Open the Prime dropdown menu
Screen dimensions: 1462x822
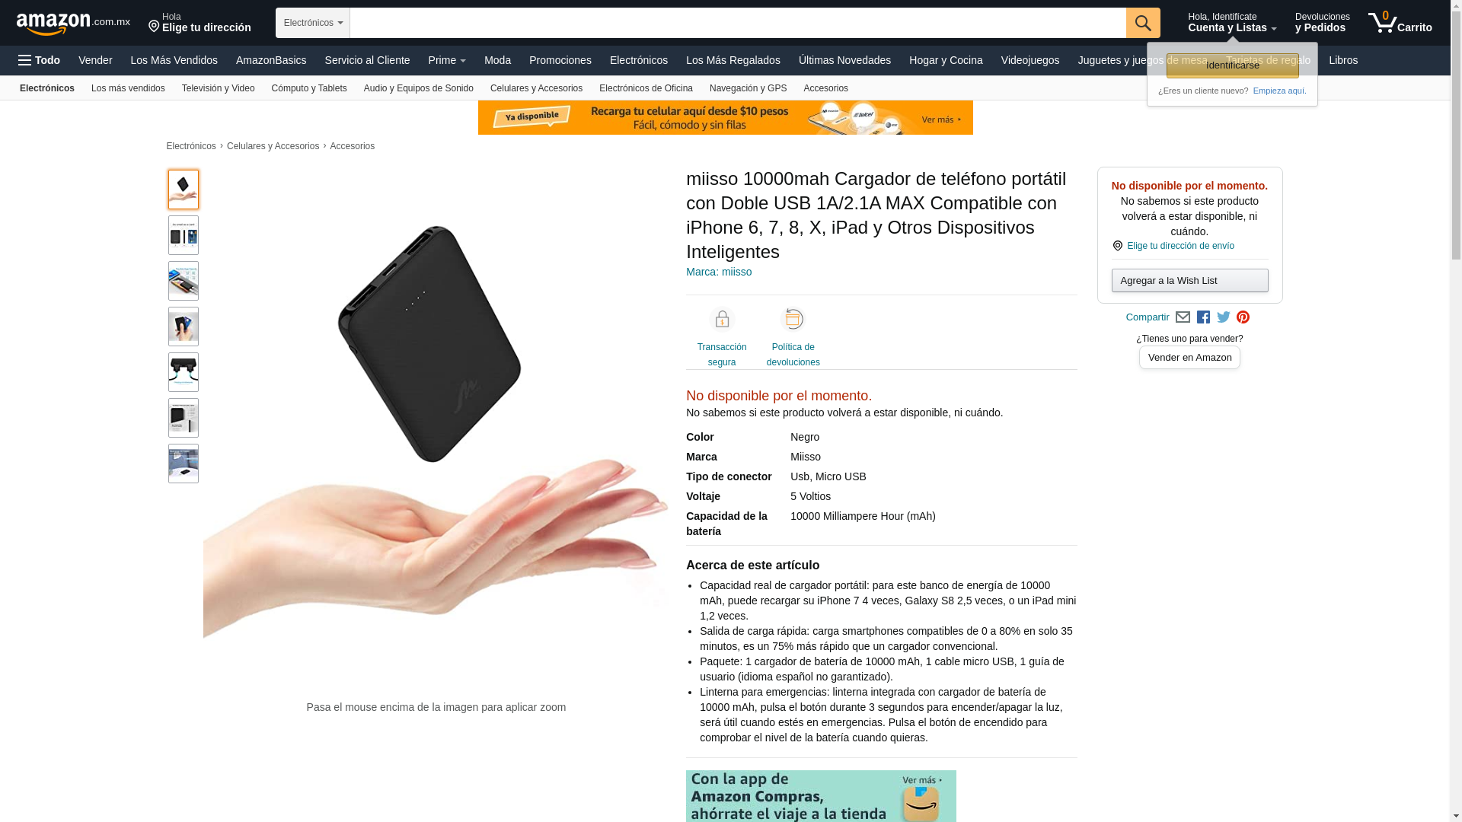coord(447,60)
